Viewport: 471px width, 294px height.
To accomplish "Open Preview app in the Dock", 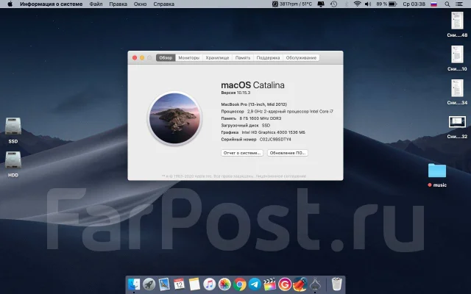I will (x=164, y=284).
